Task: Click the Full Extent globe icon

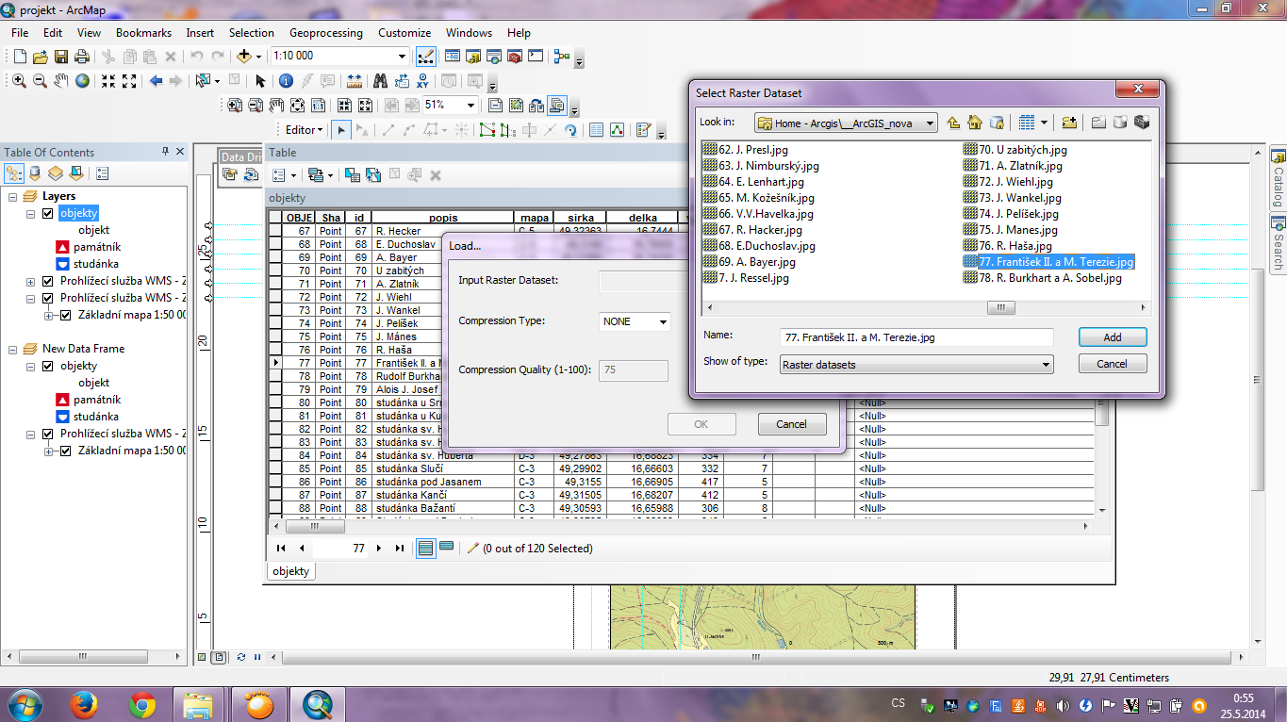Action: coord(83,81)
